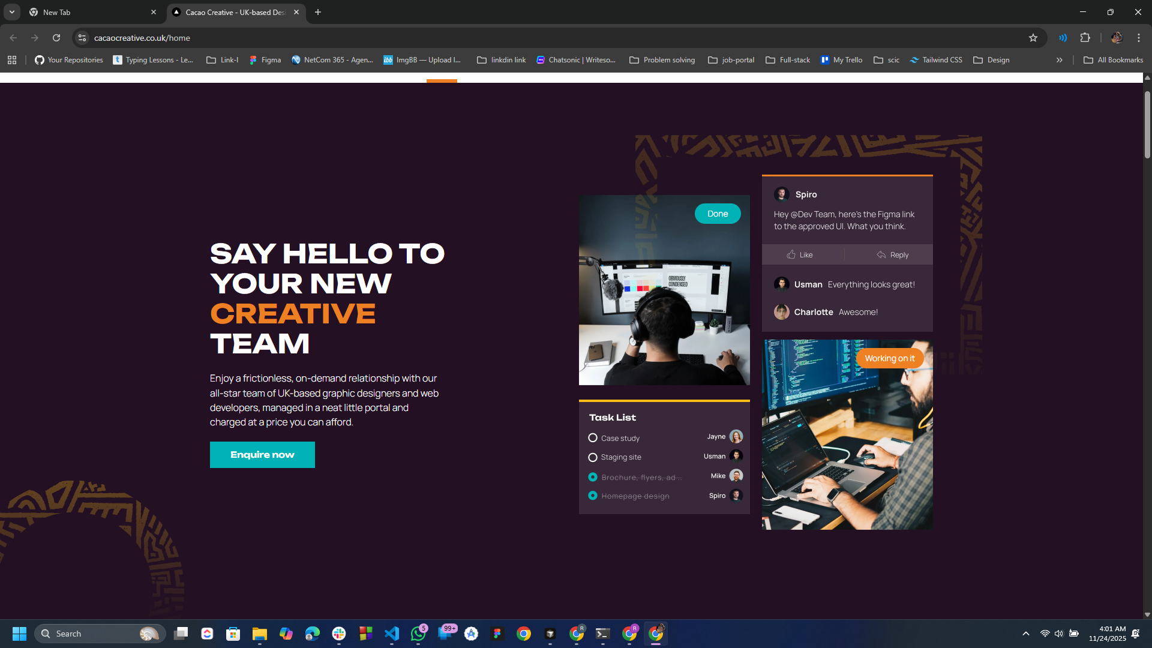Open the Tailwind CSS bookmark

[936, 59]
